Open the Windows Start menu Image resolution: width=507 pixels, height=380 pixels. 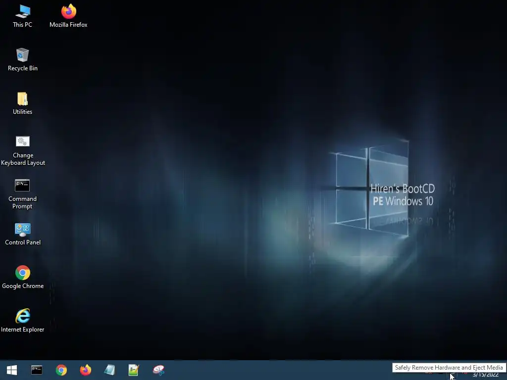[x=12, y=370]
